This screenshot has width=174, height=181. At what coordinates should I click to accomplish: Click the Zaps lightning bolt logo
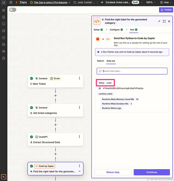point(17,2)
